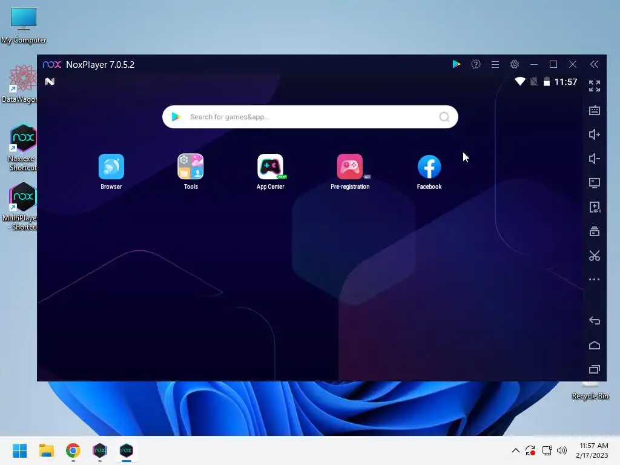Click the 11:57 clock in Android status bar

click(x=566, y=82)
